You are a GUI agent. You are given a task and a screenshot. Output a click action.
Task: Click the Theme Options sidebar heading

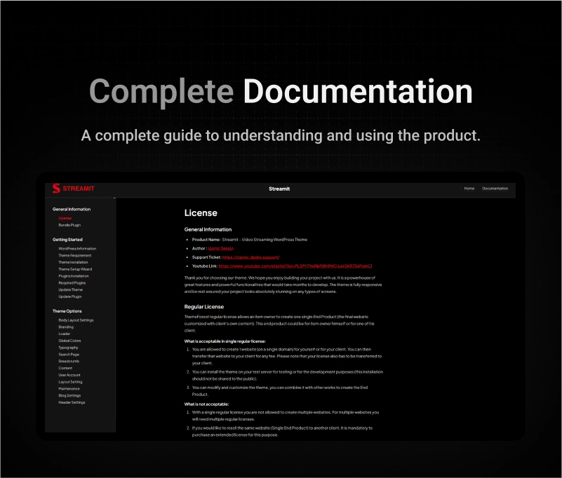click(67, 311)
